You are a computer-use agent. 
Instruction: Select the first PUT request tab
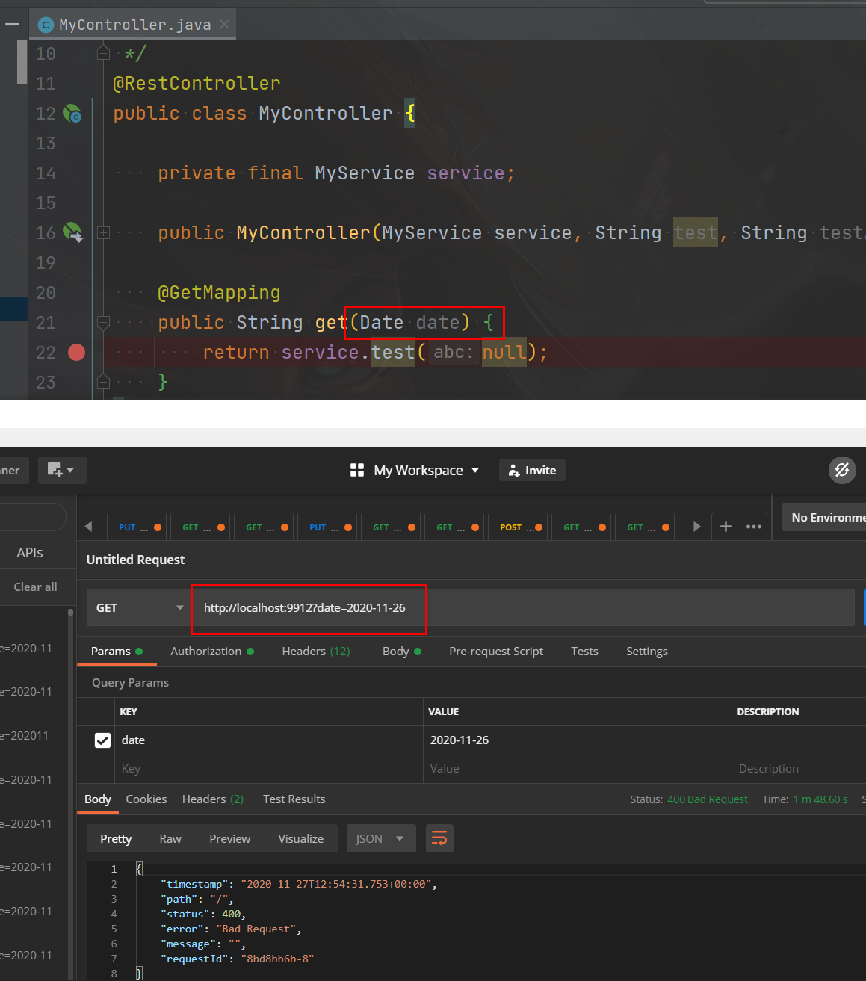(138, 527)
